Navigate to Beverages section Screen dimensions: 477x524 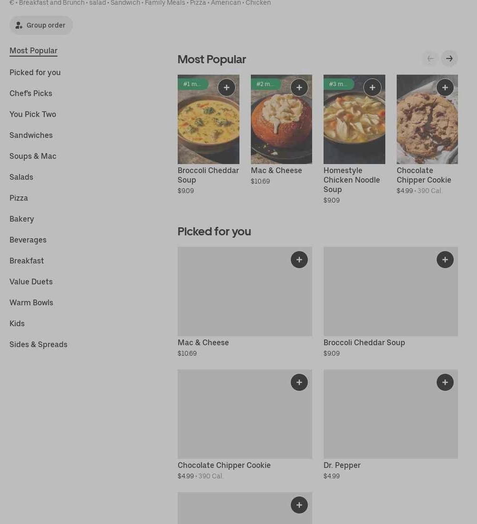[28, 240]
